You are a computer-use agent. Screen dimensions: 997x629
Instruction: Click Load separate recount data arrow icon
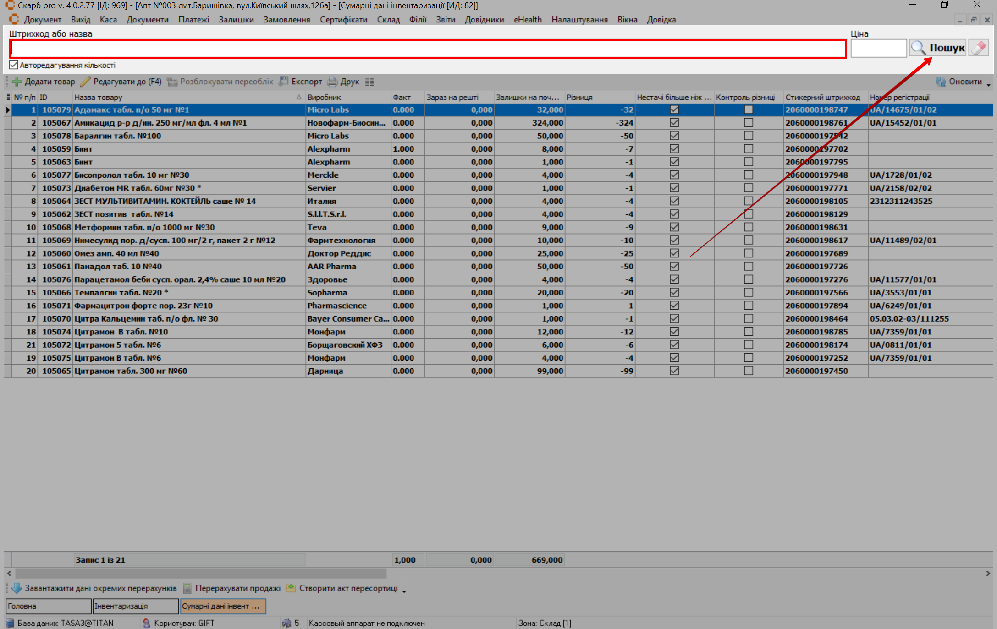tap(17, 588)
